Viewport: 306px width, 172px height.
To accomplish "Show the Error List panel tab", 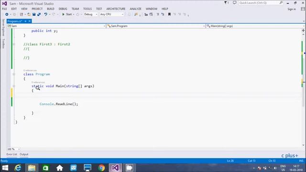I will point(11,154).
